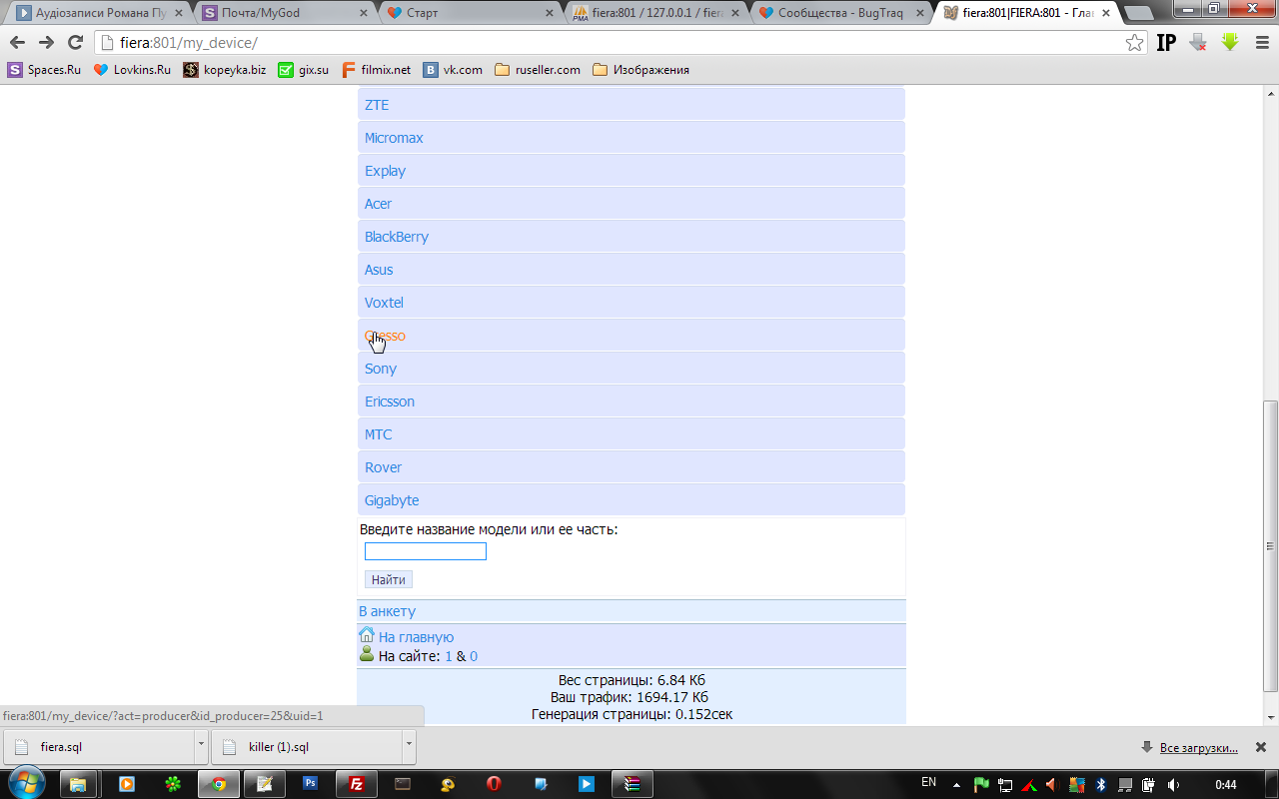1279x799 pixels.
Task: Open online users count link 1
Action: point(449,656)
